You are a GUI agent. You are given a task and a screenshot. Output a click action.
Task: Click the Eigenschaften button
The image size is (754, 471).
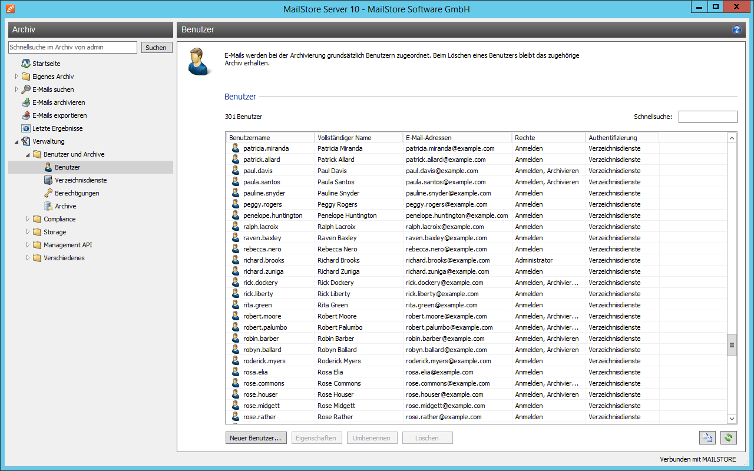[x=316, y=438]
